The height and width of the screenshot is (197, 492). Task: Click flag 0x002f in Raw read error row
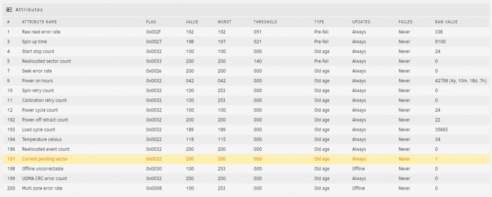154,32
